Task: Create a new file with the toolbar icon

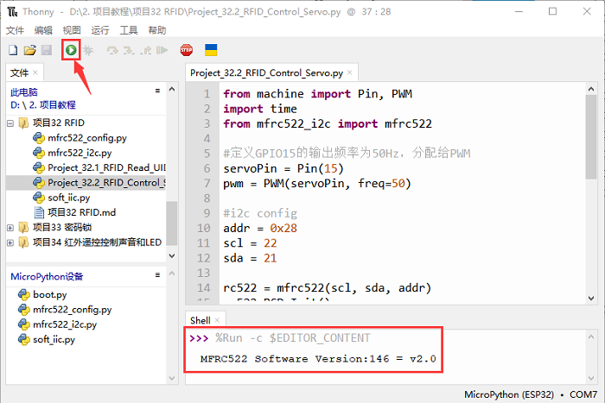Action: (x=13, y=51)
